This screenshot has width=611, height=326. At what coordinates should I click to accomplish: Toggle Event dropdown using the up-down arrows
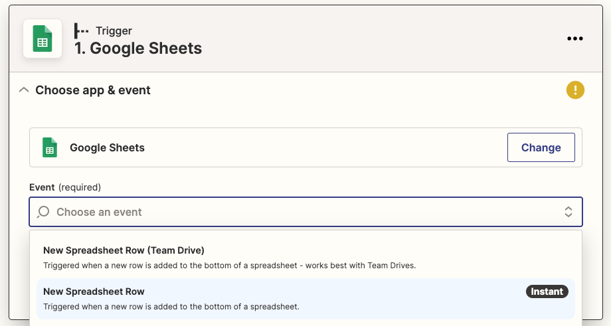tap(568, 212)
